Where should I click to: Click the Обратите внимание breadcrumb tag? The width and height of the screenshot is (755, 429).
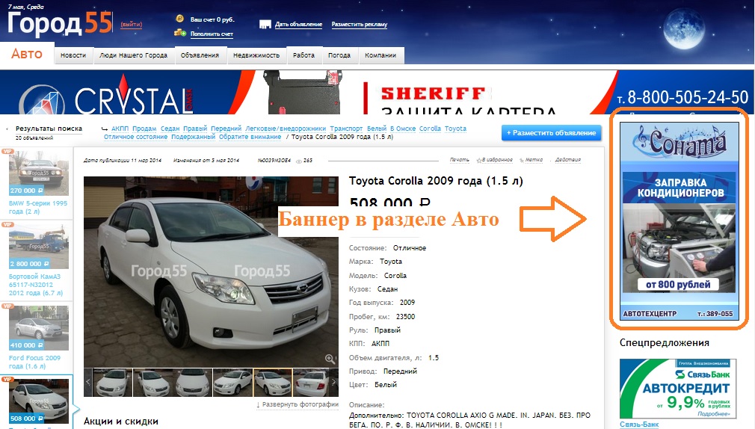click(x=250, y=137)
